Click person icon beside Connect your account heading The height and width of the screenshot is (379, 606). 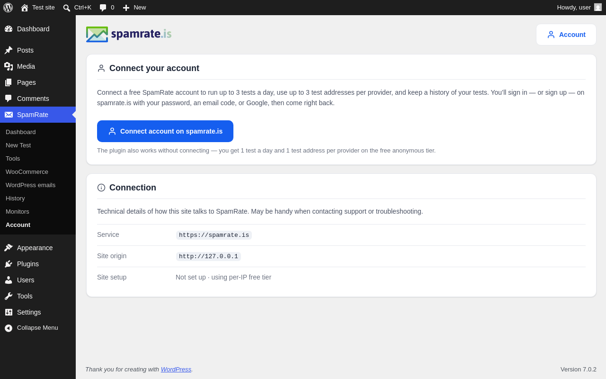[x=101, y=68]
